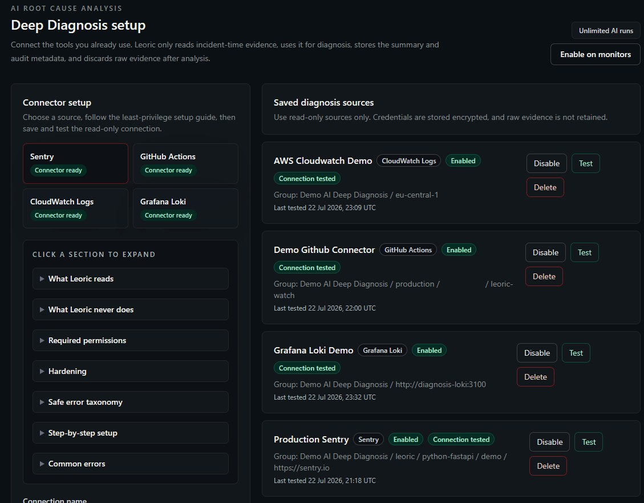The height and width of the screenshot is (503, 644).
Task: Click the CloudWatch Logs type badge
Action: click(408, 160)
